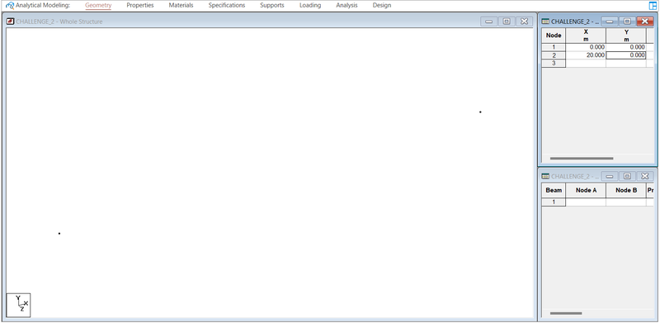The width and height of the screenshot is (660, 323).
Task: Click the Node A cell for beam 1
Action: click(586, 202)
